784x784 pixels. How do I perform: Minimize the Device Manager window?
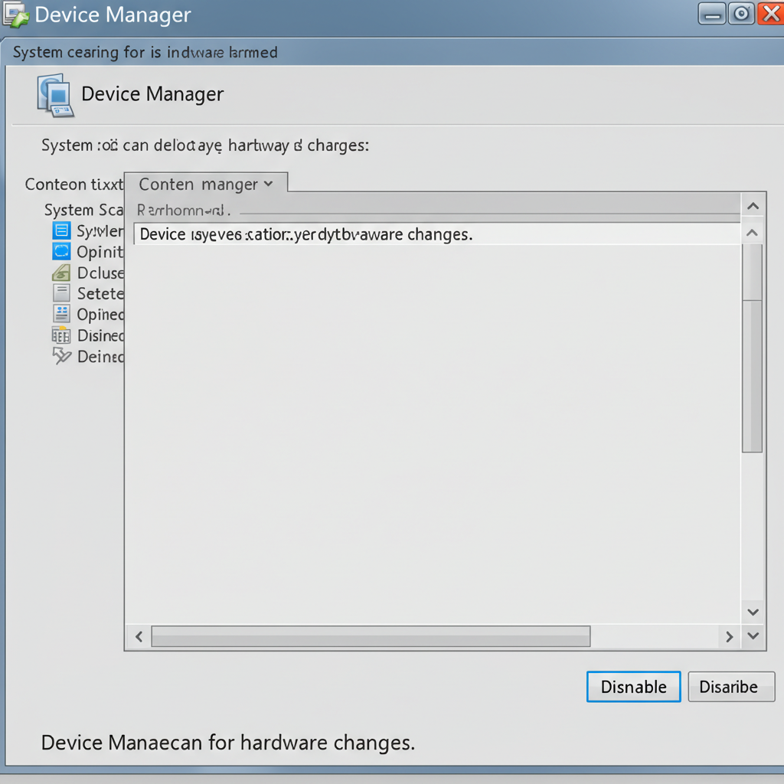point(712,14)
